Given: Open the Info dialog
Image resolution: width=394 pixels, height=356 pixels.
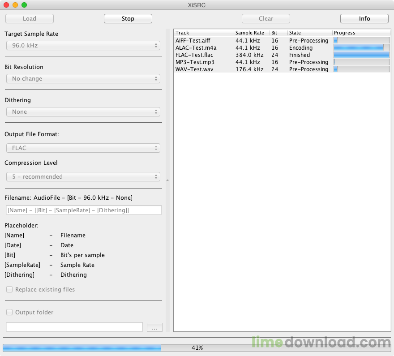Looking at the screenshot, I should (x=364, y=19).
